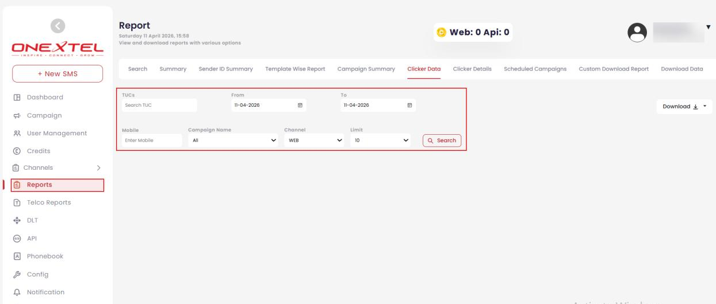Open the Custom Download Report tab
Screen dimensions: 716x304
click(614, 69)
